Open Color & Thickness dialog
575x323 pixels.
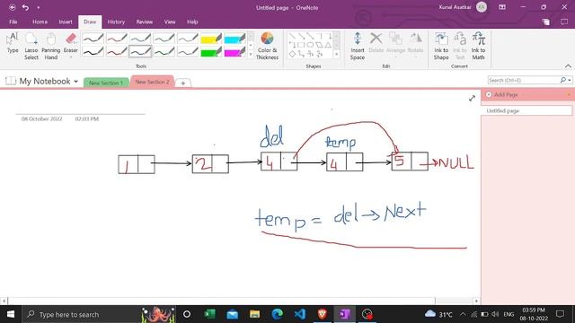pos(268,46)
